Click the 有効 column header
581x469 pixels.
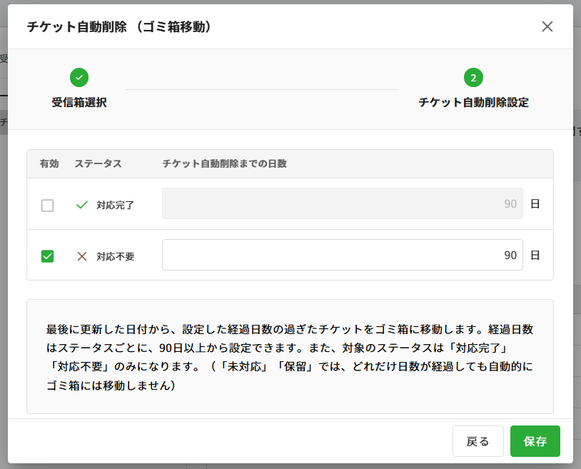[49, 163]
